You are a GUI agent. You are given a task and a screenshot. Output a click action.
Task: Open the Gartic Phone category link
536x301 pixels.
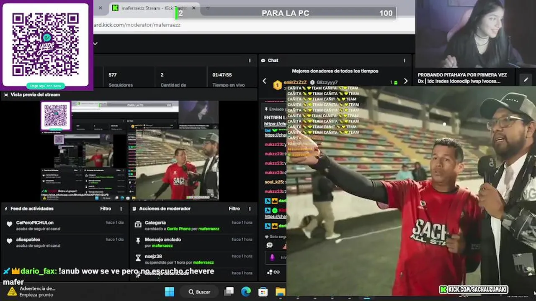179,229
